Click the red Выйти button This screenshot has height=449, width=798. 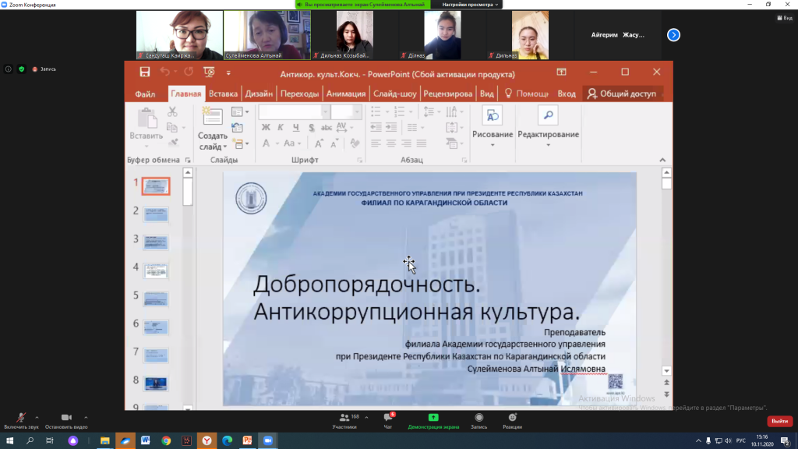[x=779, y=421]
